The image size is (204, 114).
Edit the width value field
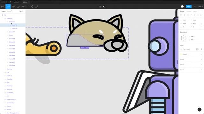click(x=185, y=23)
